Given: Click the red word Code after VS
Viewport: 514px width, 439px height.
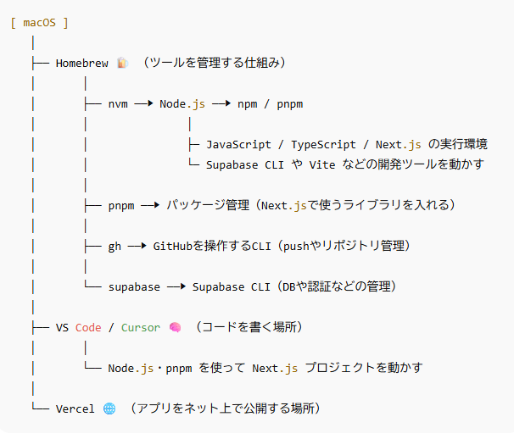Looking at the screenshot, I should [x=88, y=327].
